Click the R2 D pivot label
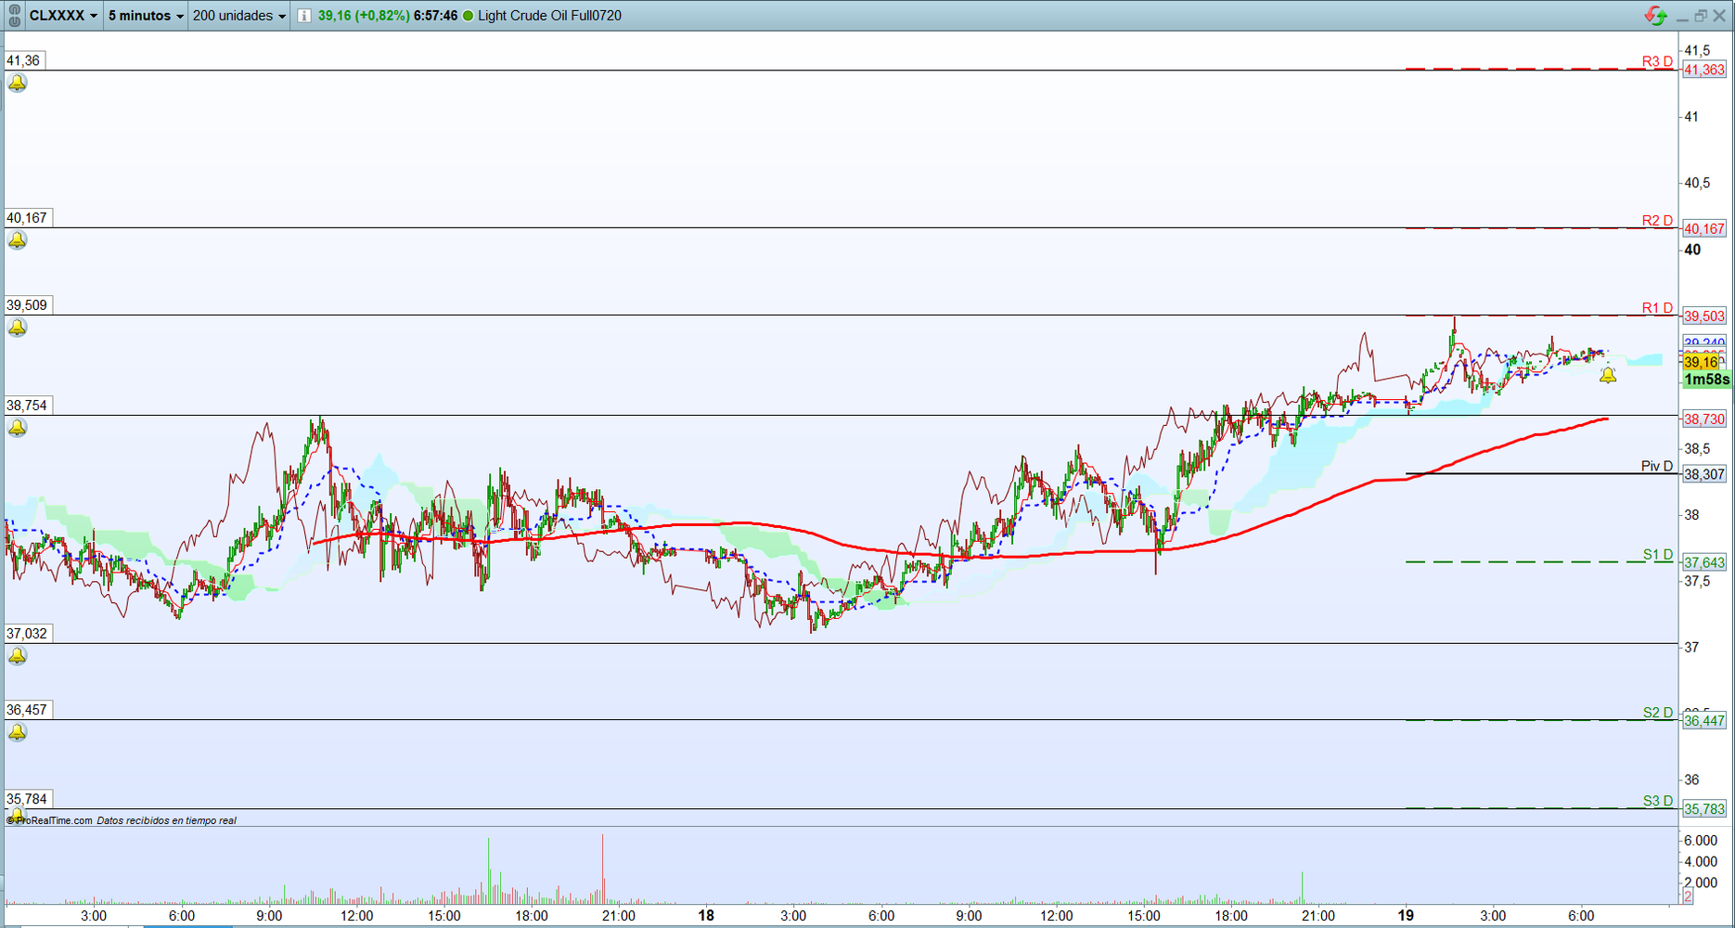Screen dimensions: 1735x928 pyautogui.click(x=1657, y=220)
